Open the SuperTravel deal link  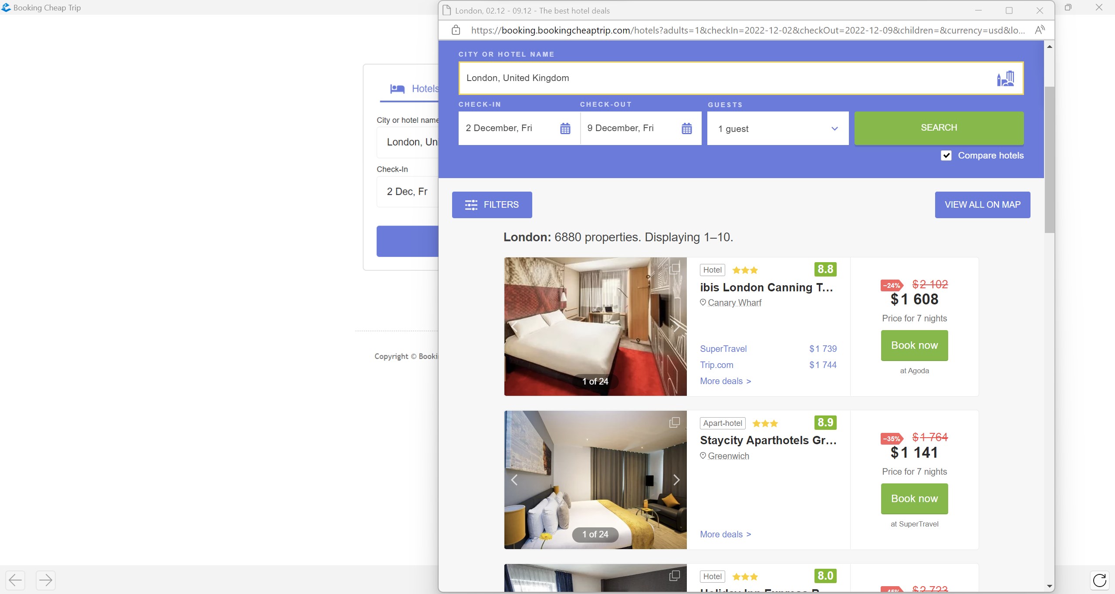723,349
